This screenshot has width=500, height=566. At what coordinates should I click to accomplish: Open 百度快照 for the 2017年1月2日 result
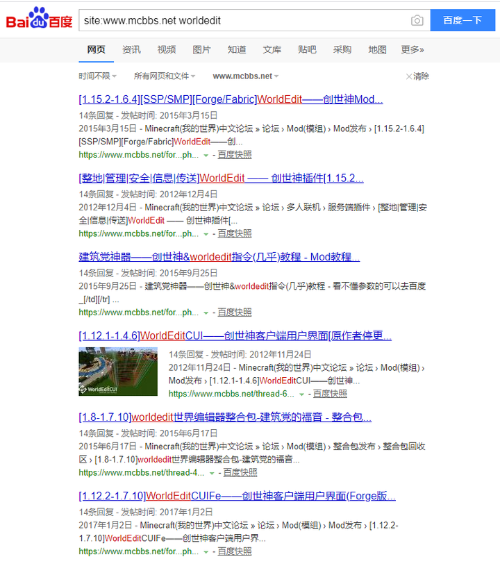(234, 551)
